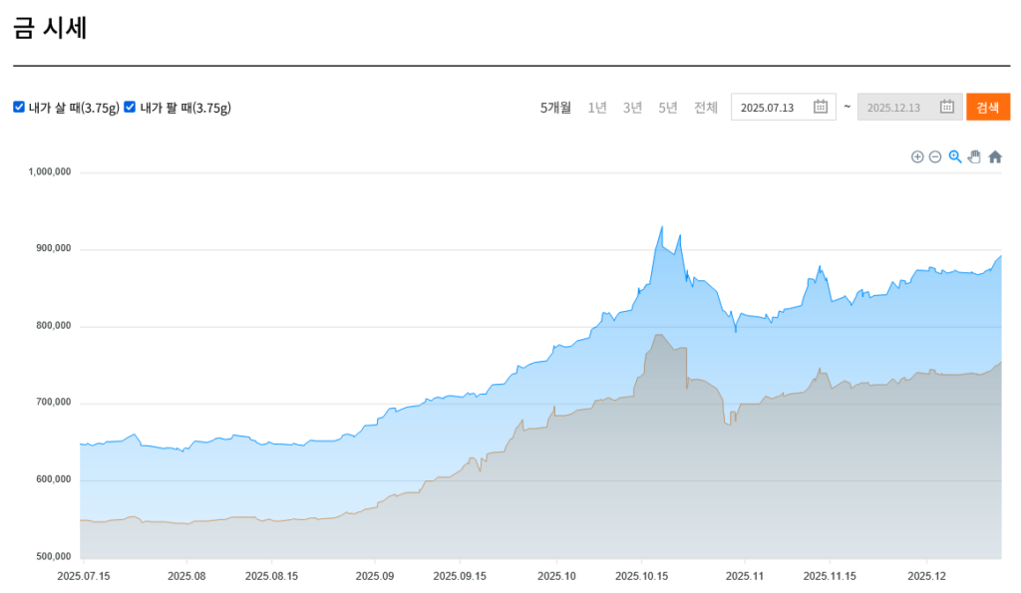The height and width of the screenshot is (593, 1021).
Task: Click the 2025.07.15 x-axis date label
Action: (84, 576)
